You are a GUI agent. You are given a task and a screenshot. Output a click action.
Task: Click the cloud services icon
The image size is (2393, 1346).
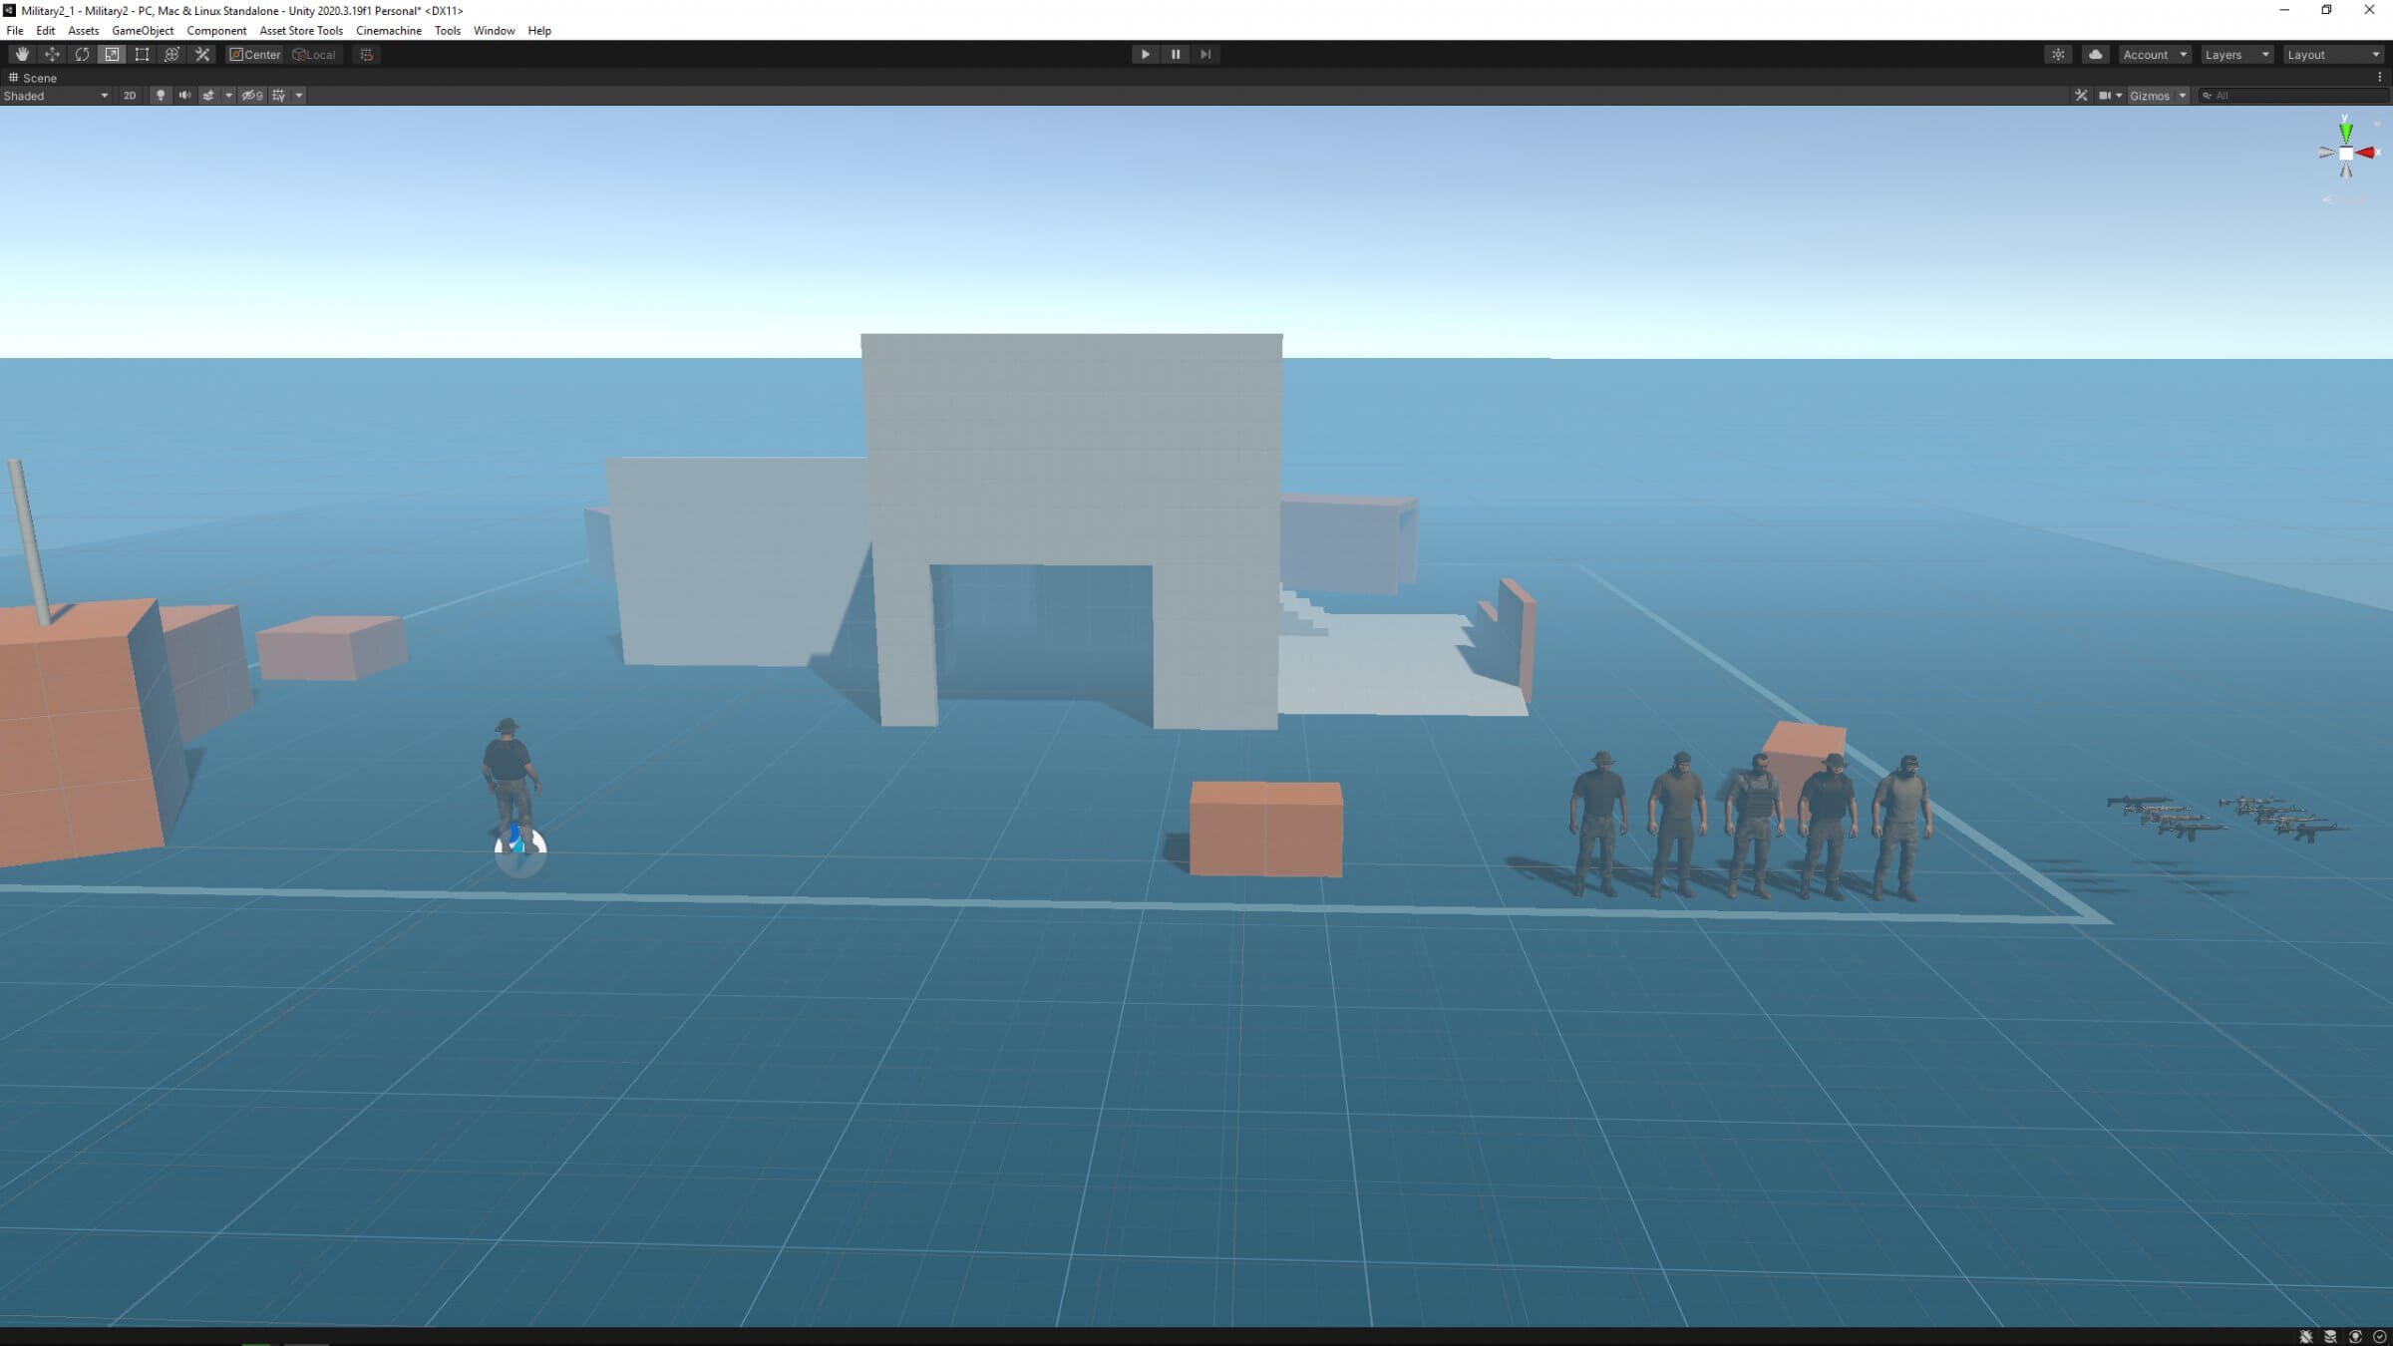[x=2095, y=55]
